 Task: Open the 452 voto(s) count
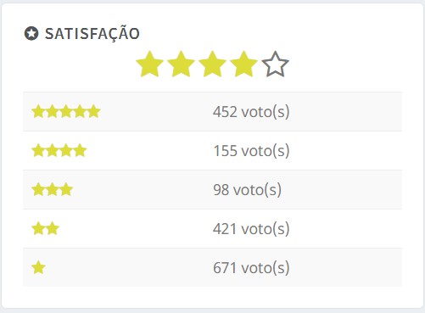[251, 112]
